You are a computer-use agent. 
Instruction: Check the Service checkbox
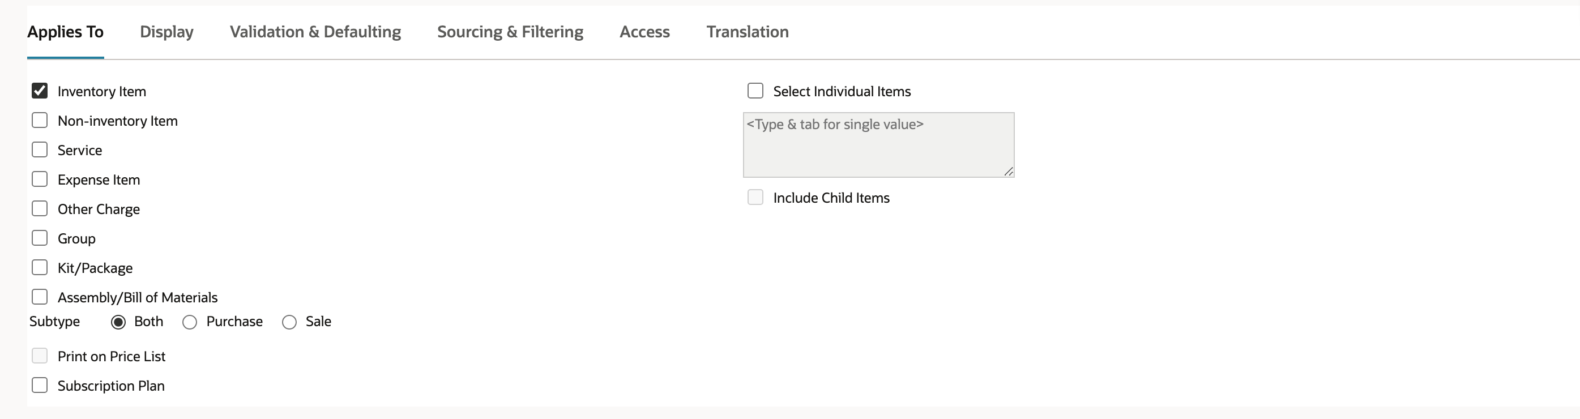[40, 149]
